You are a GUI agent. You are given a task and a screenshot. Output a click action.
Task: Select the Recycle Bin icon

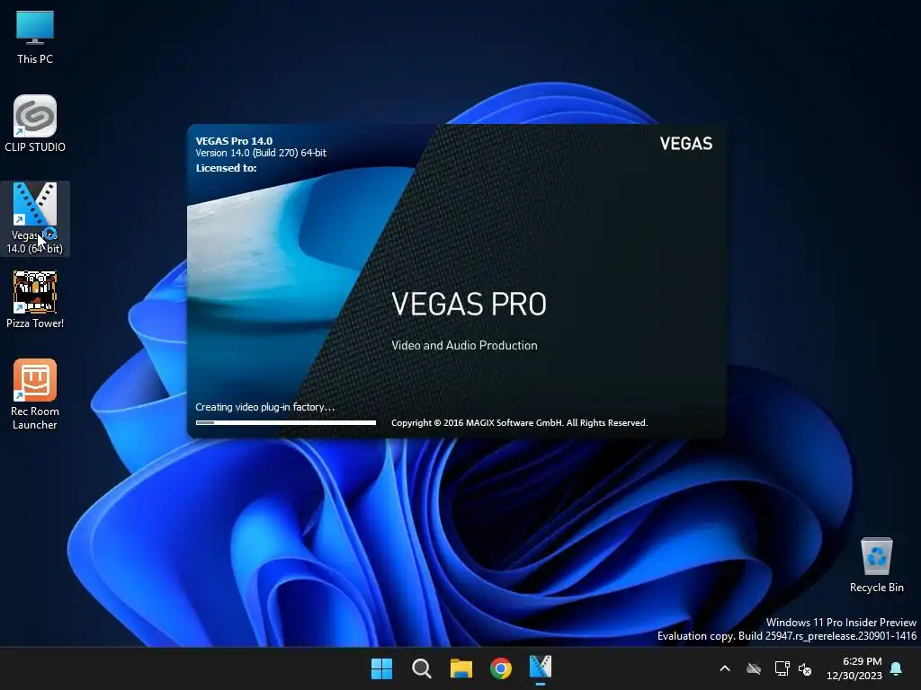point(876,566)
